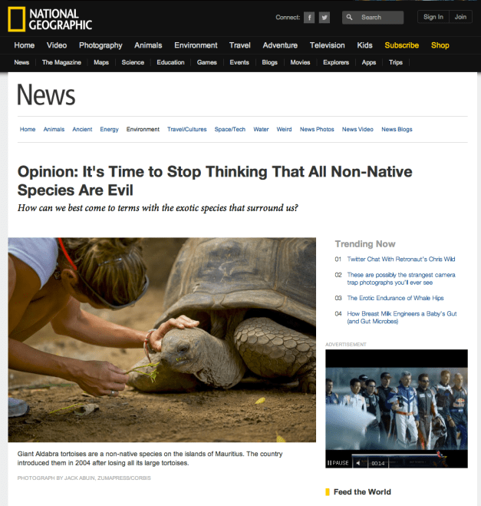Screen dimensions: 481x506
Task: Click the National Geographic yellow frame logo
Action: click(x=16, y=19)
